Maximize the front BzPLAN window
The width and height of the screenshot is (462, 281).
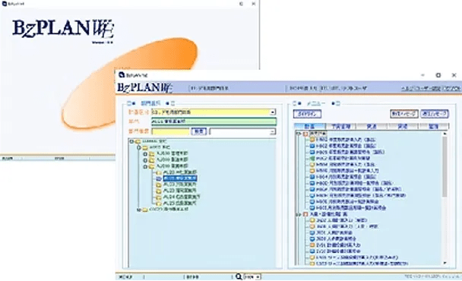[x=438, y=75]
